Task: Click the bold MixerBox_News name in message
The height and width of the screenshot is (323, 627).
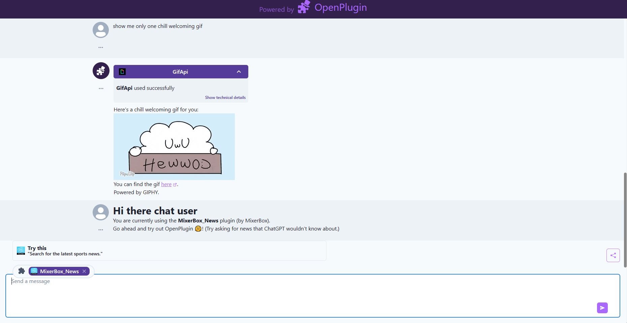Action: pyautogui.click(x=198, y=221)
